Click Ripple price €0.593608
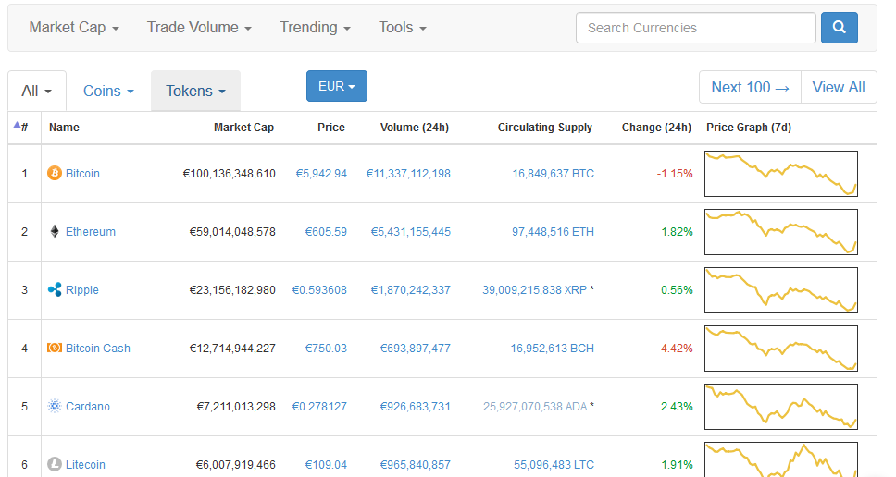Screen dimensions: 896x477 pos(319,290)
